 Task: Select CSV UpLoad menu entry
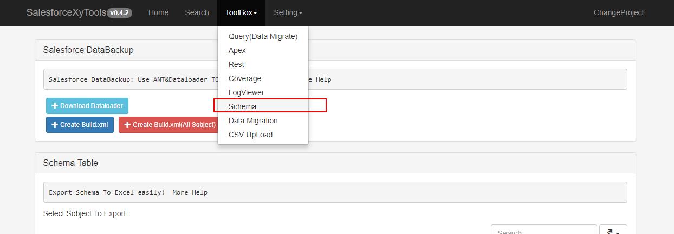tap(263, 135)
